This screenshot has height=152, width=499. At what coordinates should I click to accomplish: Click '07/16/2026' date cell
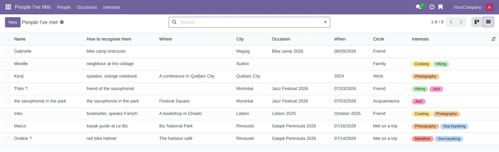(345, 126)
